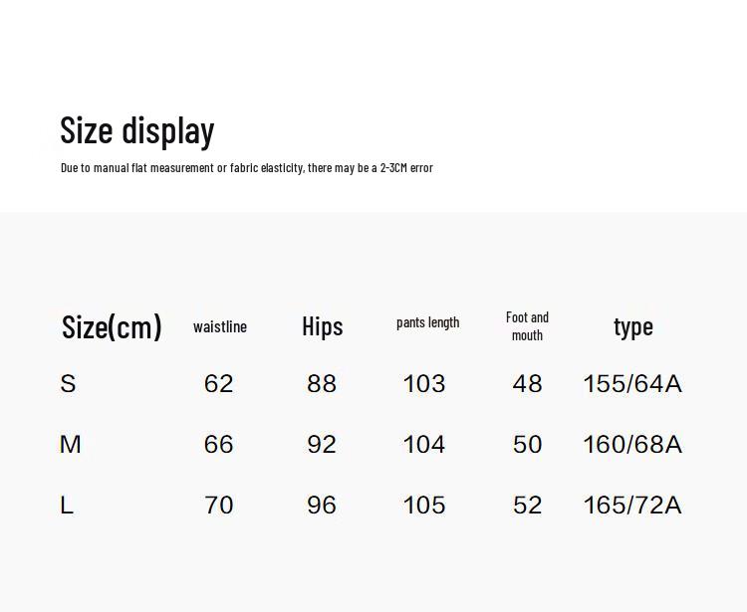Select the type value 160/68A
The width and height of the screenshot is (747, 612).
pyautogui.click(x=632, y=445)
